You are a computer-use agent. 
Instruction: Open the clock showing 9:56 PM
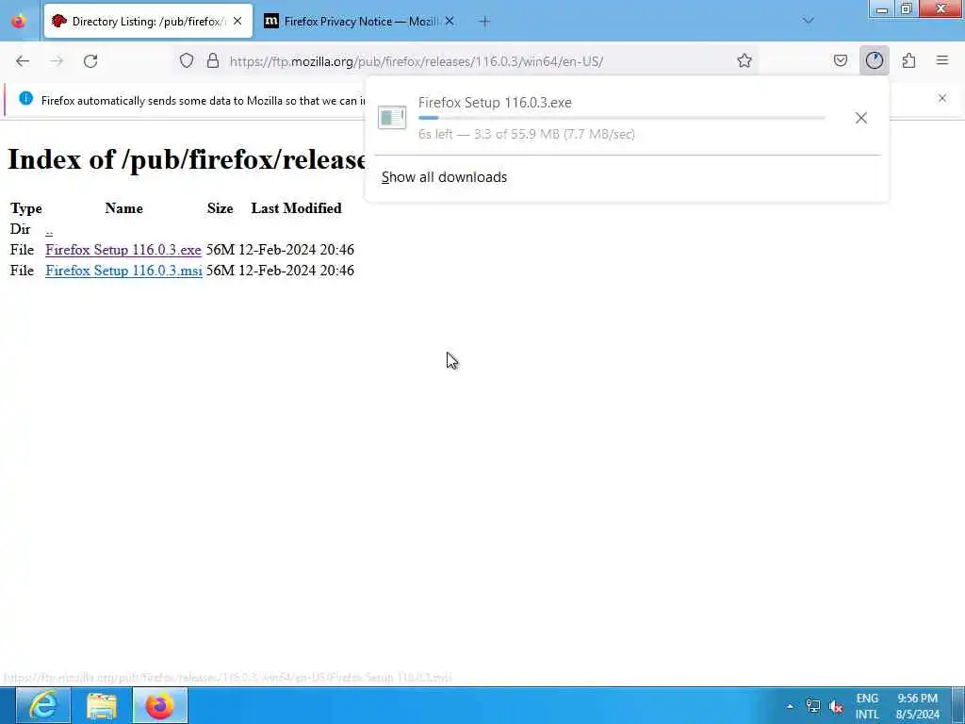click(x=918, y=706)
